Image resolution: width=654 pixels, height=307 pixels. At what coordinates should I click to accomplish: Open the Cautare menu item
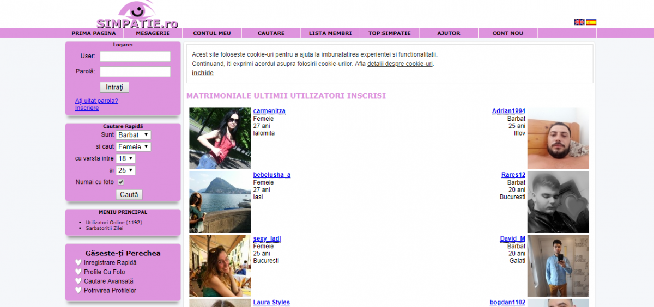point(271,33)
